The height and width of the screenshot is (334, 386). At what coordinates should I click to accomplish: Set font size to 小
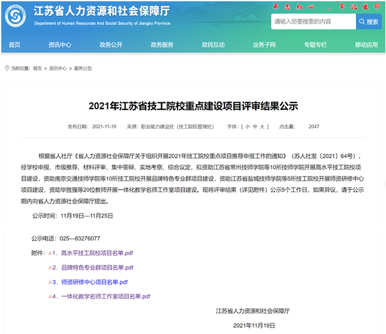coord(247,127)
